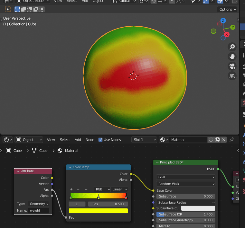Open the shader type Object selector
Screen dimensions: 245x228
[29, 140]
